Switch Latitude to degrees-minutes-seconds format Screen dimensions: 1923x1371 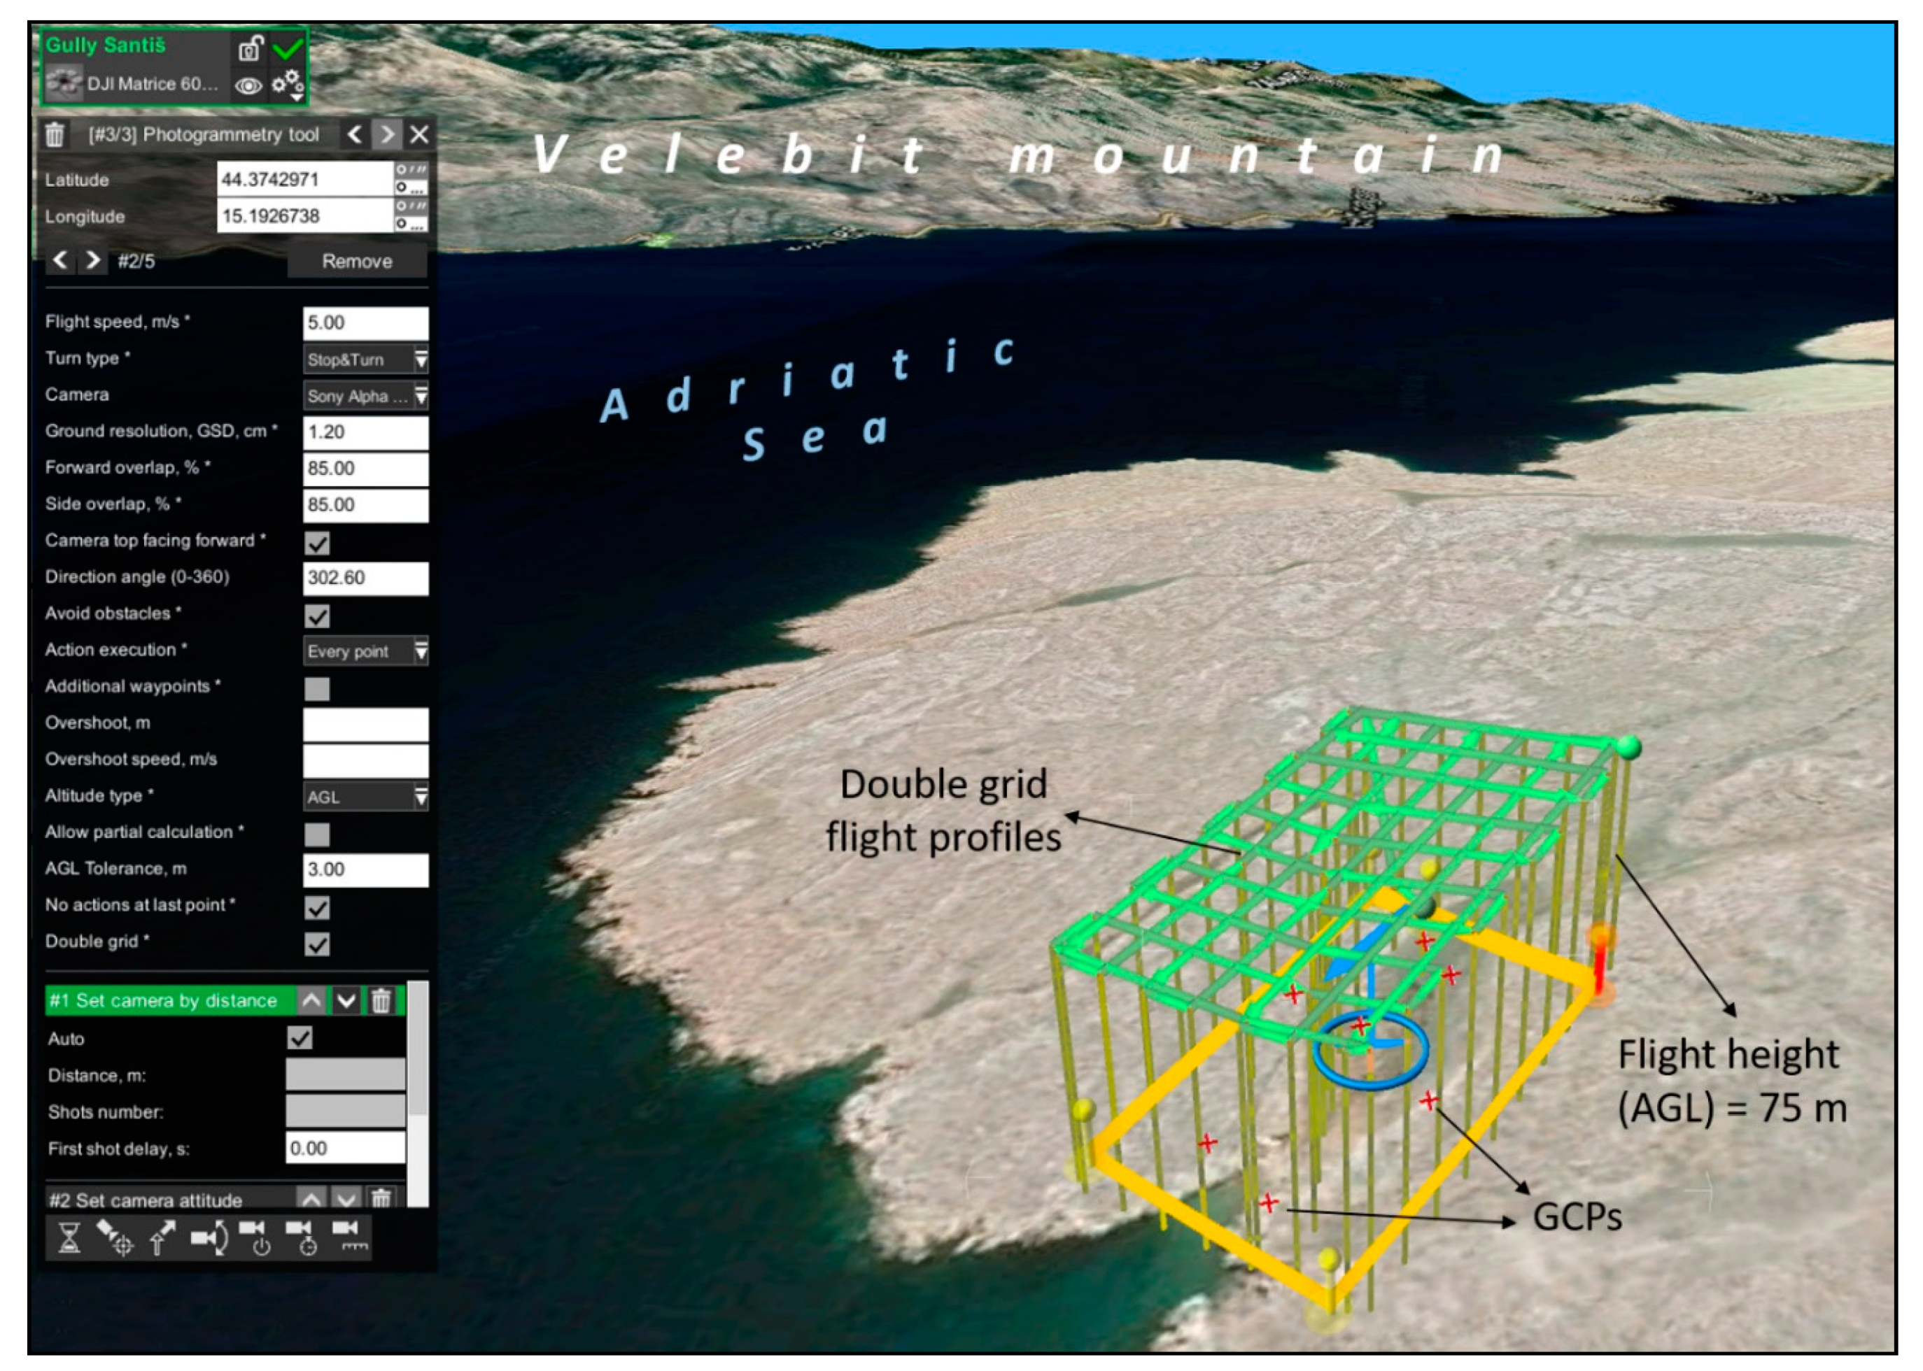click(x=411, y=171)
